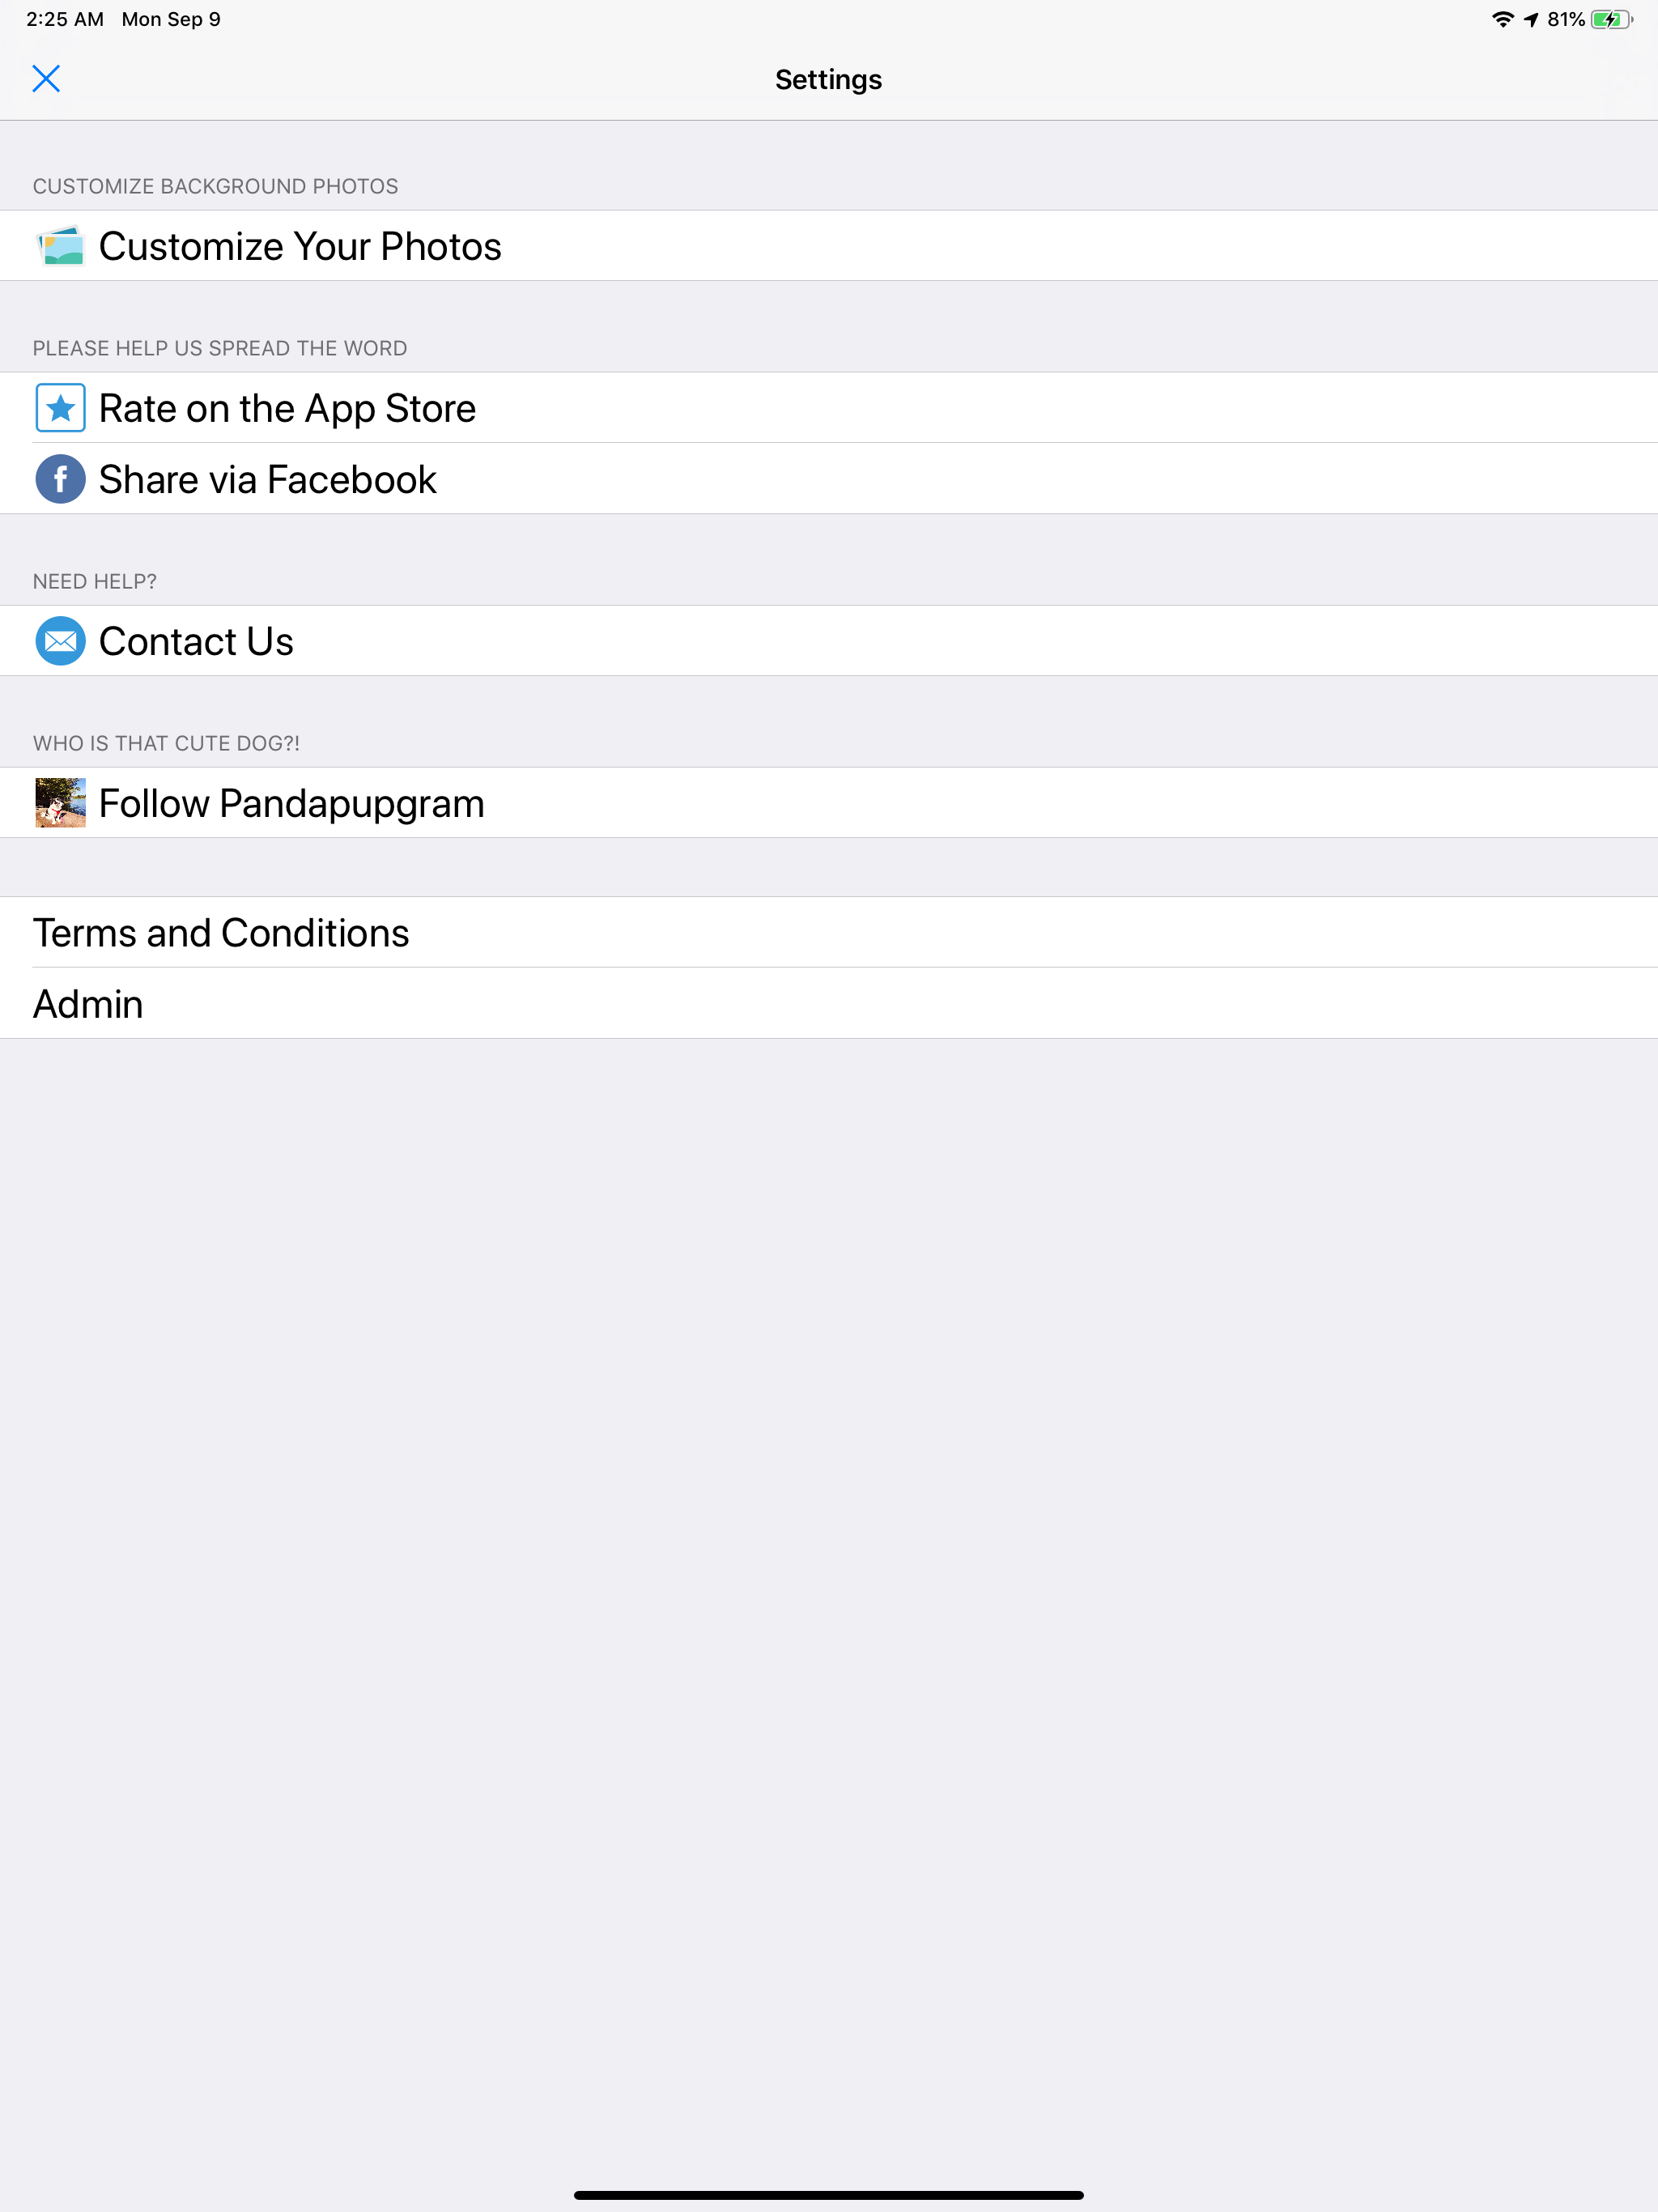Tap the home indicator bar
This screenshot has width=1658, height=2212.
tap(829, 2195)
